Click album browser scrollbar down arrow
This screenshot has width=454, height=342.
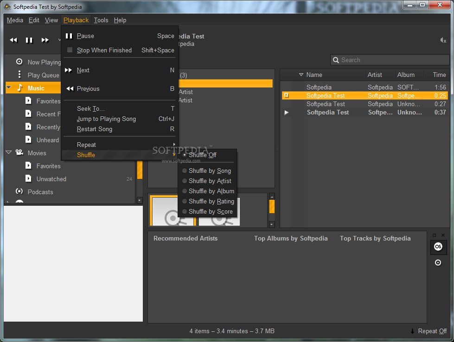272,224
